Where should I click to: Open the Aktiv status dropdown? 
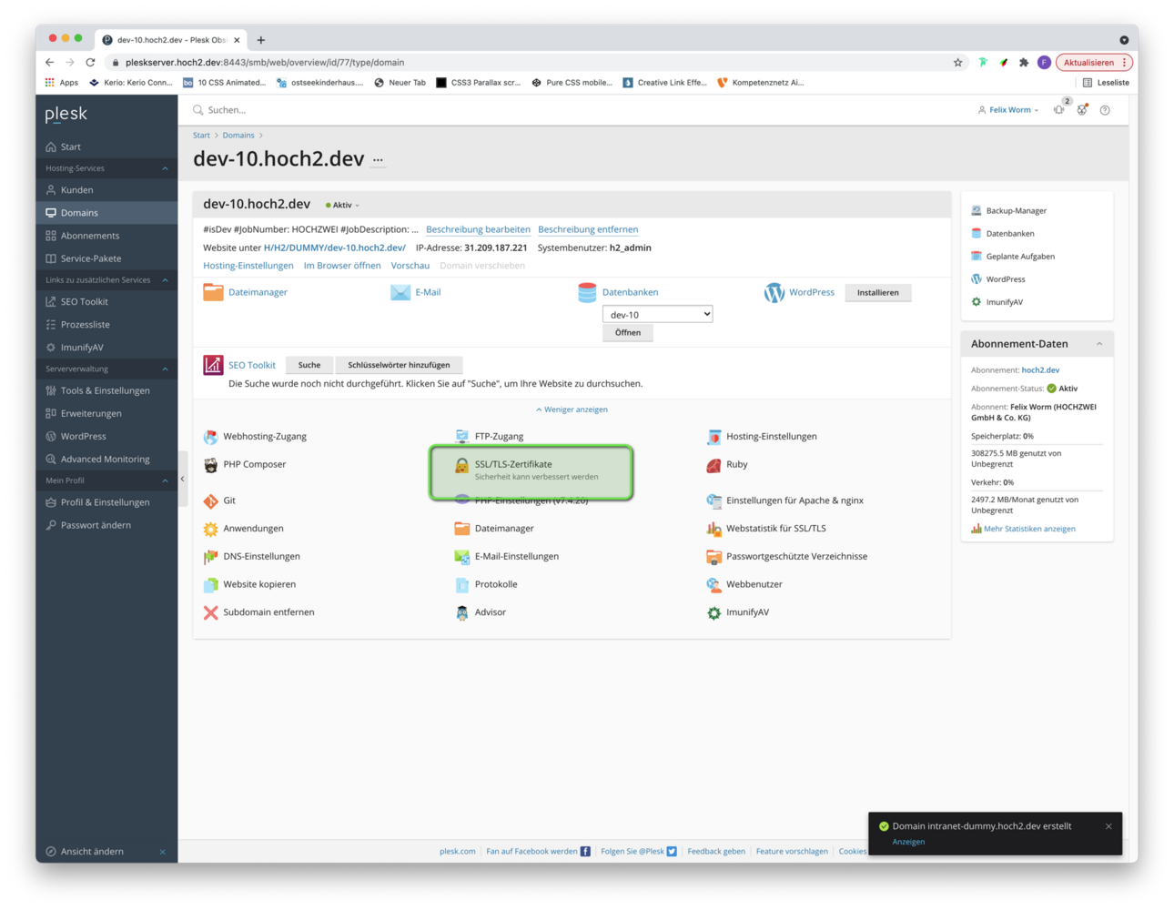(x=343, y=206)
